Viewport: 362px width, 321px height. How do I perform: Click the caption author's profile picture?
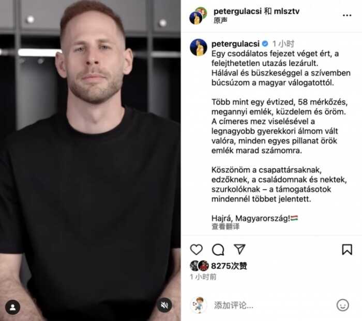[198, 47]
